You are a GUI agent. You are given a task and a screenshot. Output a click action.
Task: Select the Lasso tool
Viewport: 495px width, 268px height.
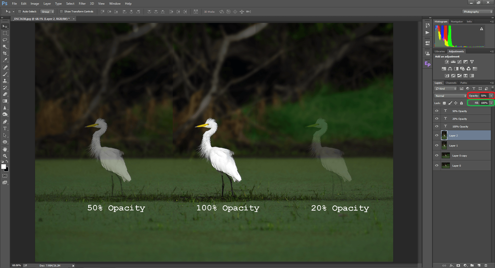(5, 40)
